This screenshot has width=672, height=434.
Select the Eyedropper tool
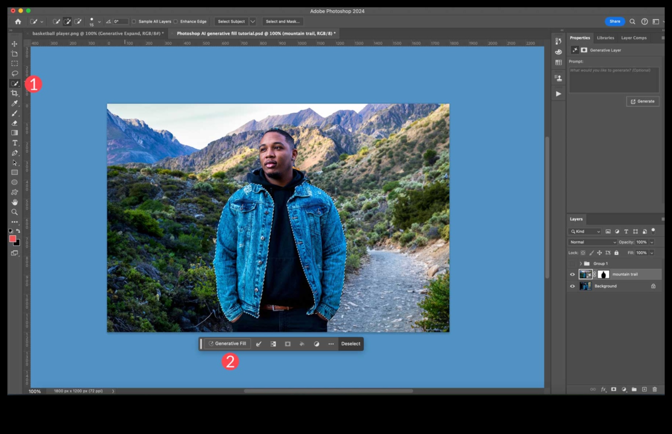15,103
